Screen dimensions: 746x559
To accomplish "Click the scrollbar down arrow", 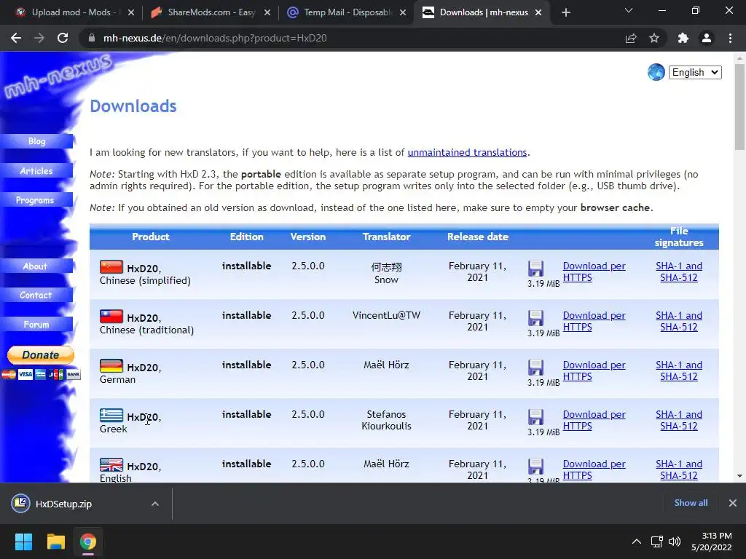I will click(739, 476).
